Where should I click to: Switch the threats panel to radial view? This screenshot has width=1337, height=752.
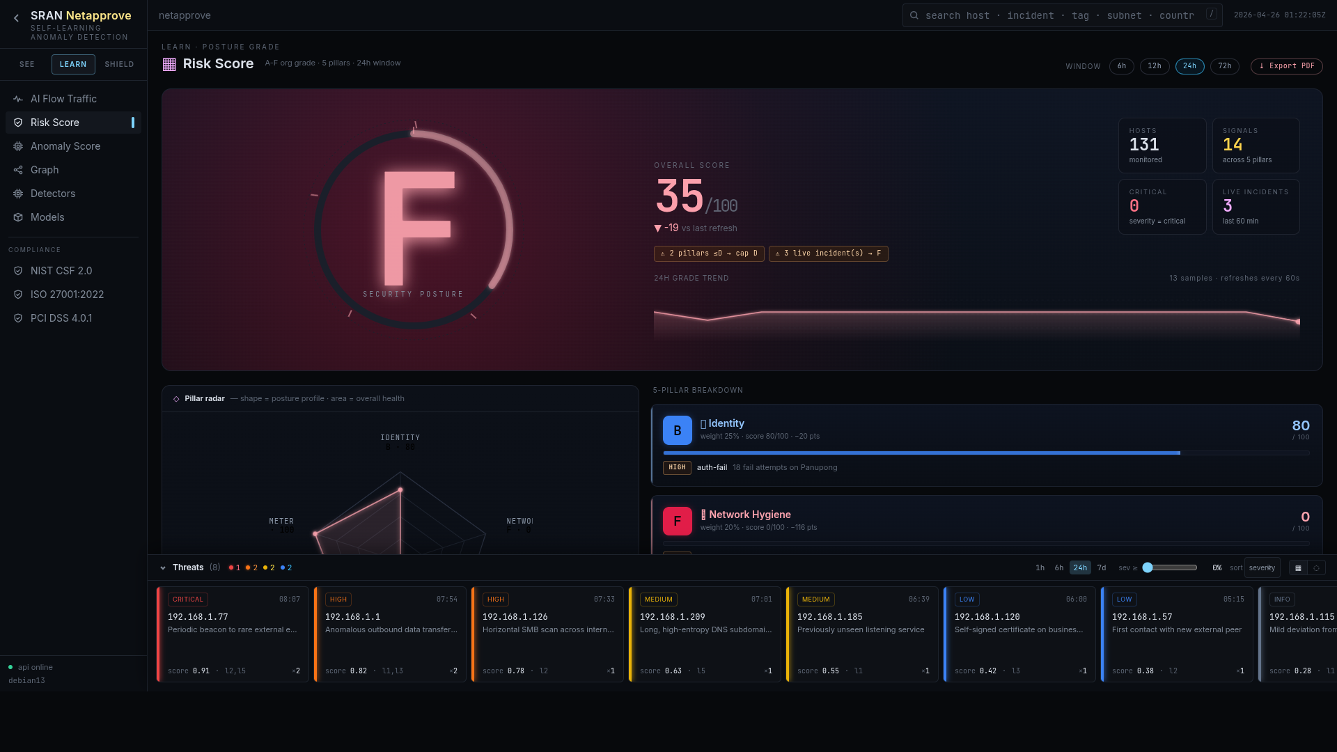click(x=1316, y=568)
